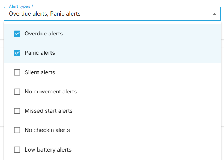Check the Missed start alerts box
Viewport: 224px width, 160px height.
[x=17, y=111]
